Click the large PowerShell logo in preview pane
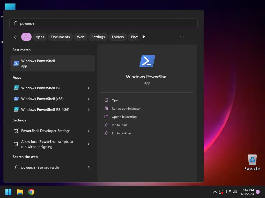The width and height of the screenshot is (265, 198). [147, 61]
